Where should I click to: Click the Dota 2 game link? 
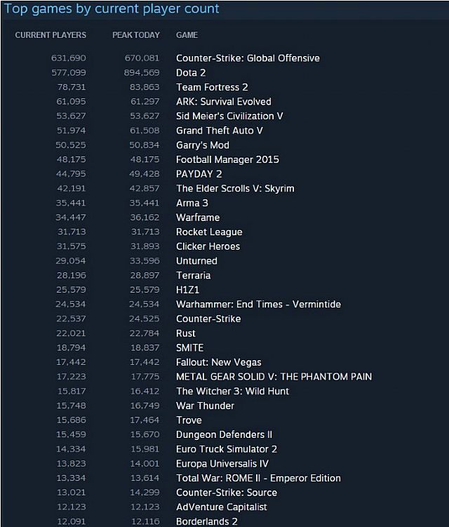click(x=192, y=72)
